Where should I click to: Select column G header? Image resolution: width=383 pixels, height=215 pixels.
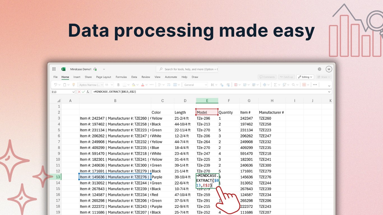(249, 101)
